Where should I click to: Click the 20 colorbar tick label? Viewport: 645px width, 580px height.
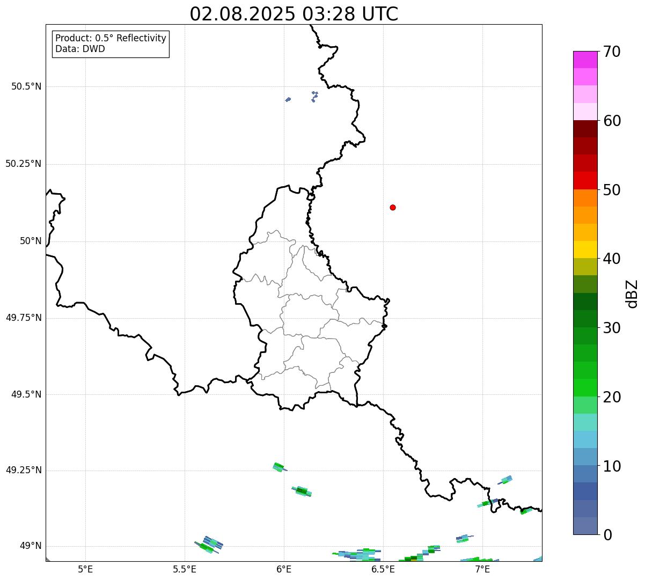pos(612,397)
